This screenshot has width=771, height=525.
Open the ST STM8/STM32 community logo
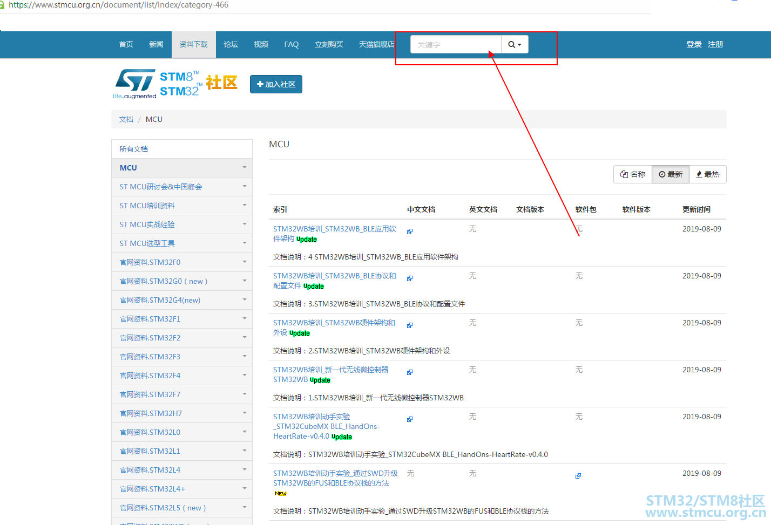pos(175,84)
